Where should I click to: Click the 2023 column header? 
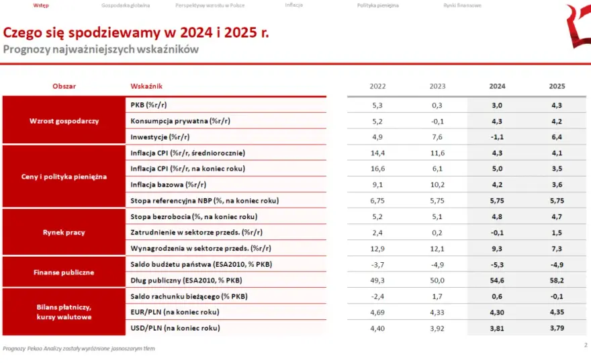point(437,86)
